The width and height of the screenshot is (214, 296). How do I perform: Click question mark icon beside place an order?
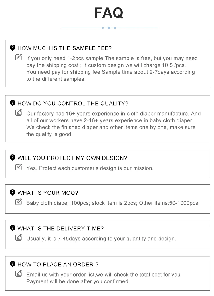click(13, 264)
